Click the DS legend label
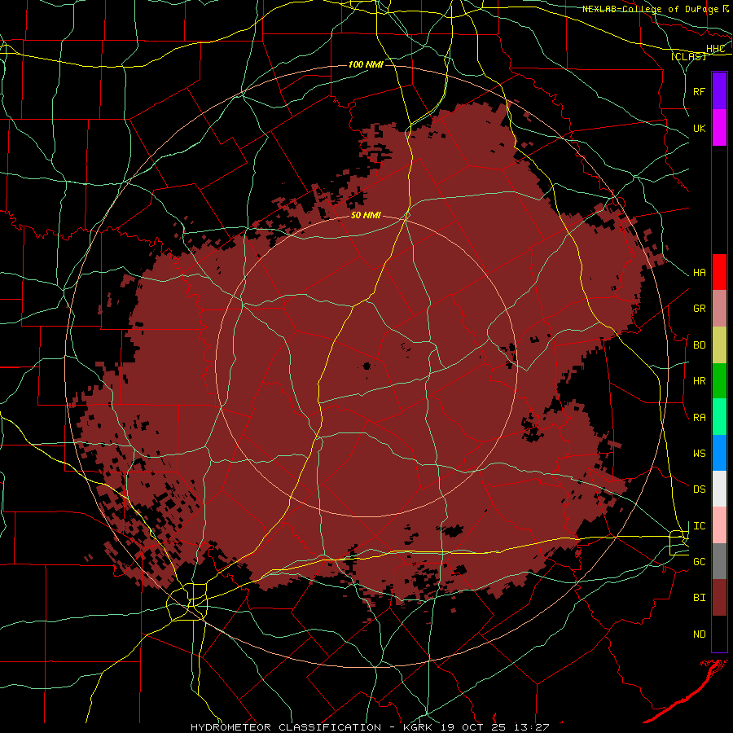 pyautogui.click(x=699, y=489)
